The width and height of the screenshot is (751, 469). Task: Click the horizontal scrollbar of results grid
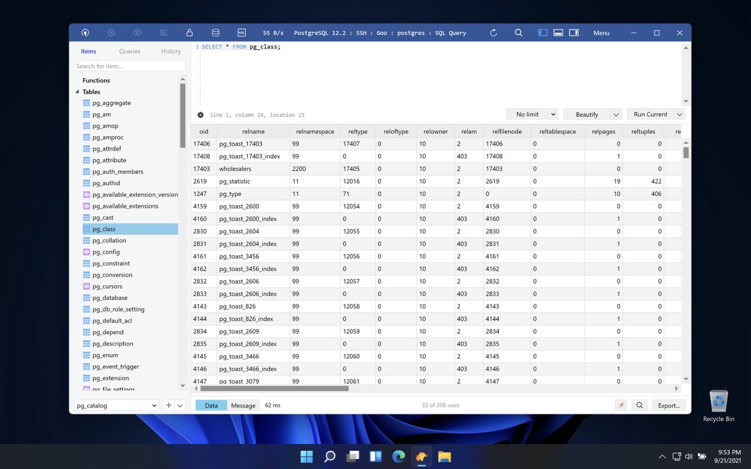pos(273,388)
